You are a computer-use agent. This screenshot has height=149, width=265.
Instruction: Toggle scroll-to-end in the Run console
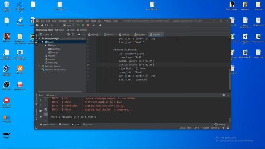click(x=46, y=114)
